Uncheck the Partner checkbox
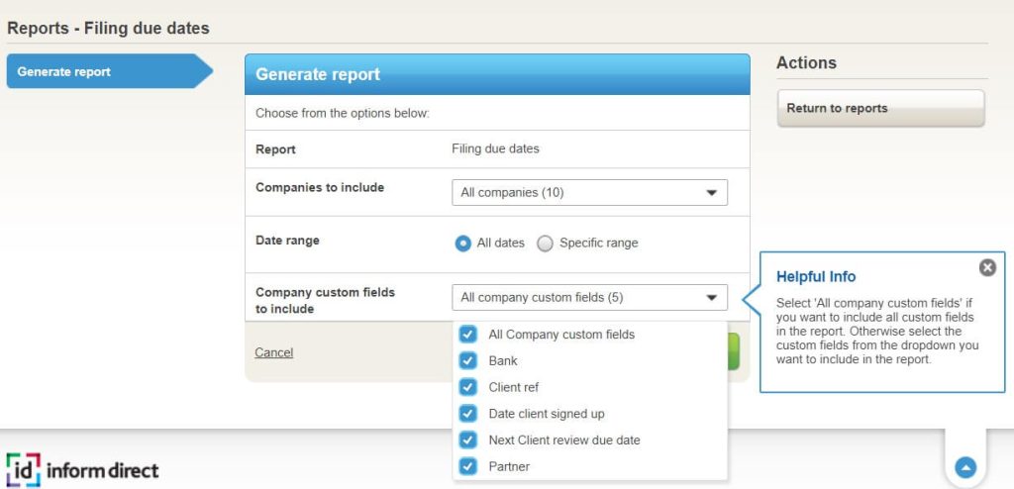 pos(467,465)
